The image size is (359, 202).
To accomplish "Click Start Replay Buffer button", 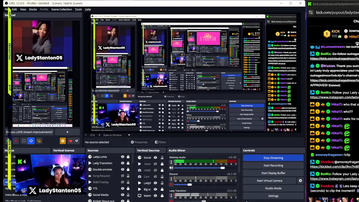I will click(273, 173).
